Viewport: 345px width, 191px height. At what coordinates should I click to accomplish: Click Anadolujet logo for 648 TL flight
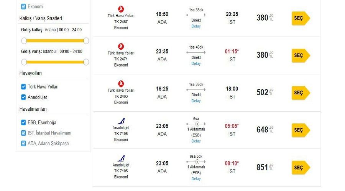[121, 121]
